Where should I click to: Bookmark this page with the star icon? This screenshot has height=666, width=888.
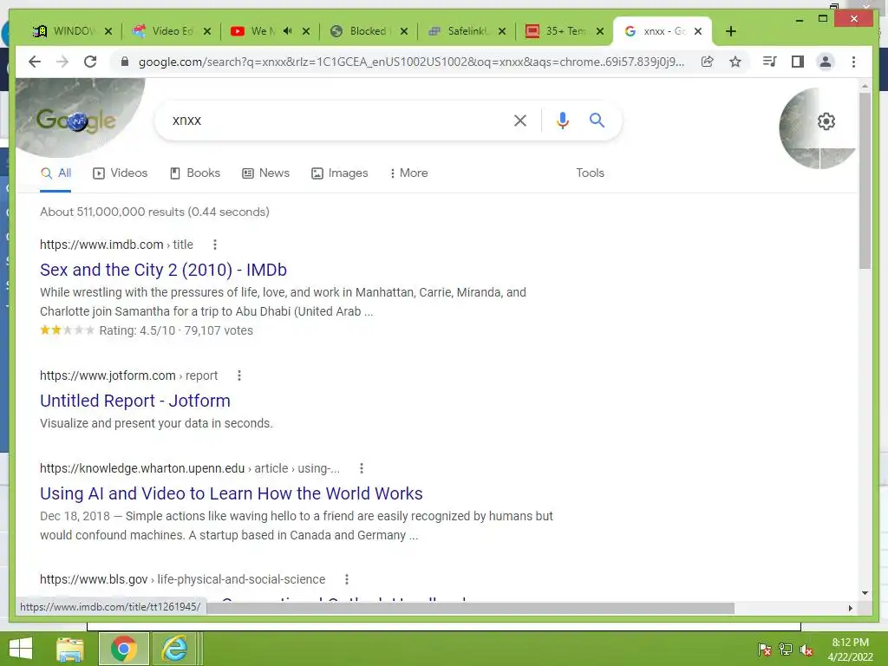click(735, 62)
